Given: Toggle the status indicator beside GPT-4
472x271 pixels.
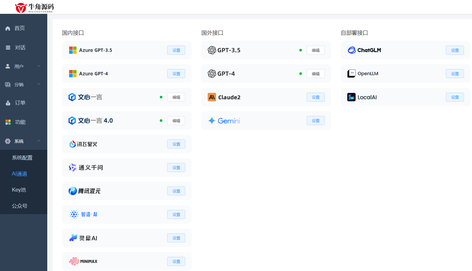Looking at the screenshot, I should pos(301,74).
